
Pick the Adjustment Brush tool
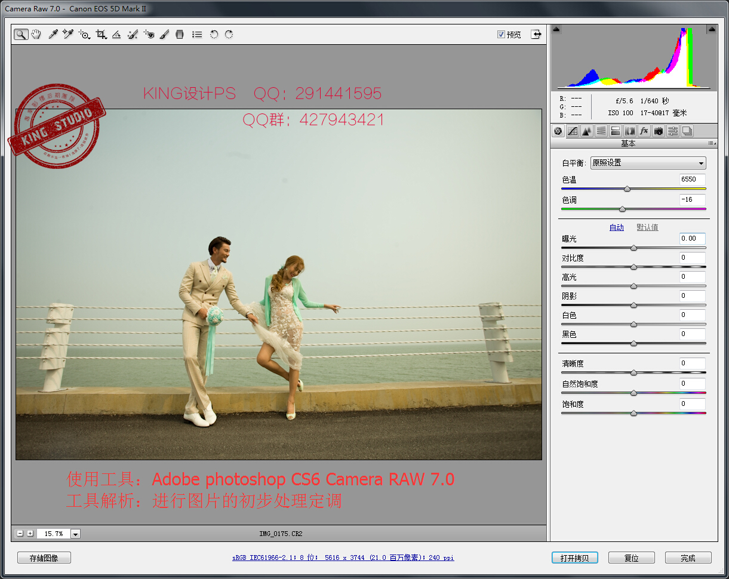pyautogui.click(x=164, y=35)
